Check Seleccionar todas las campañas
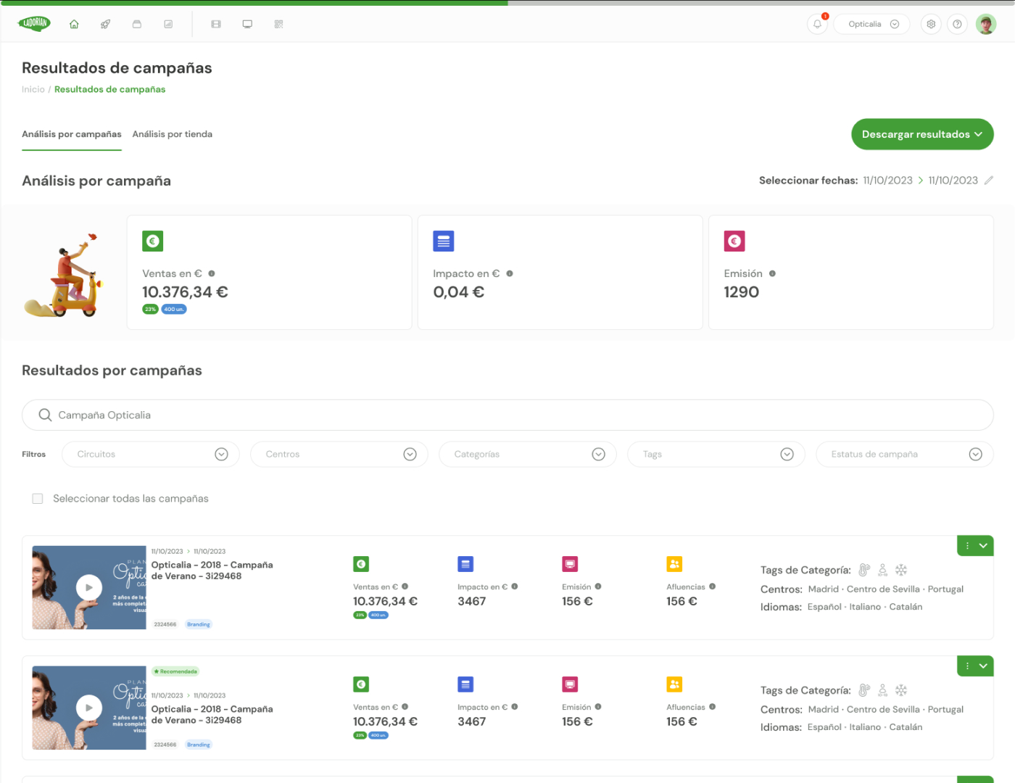 (38, 499)
